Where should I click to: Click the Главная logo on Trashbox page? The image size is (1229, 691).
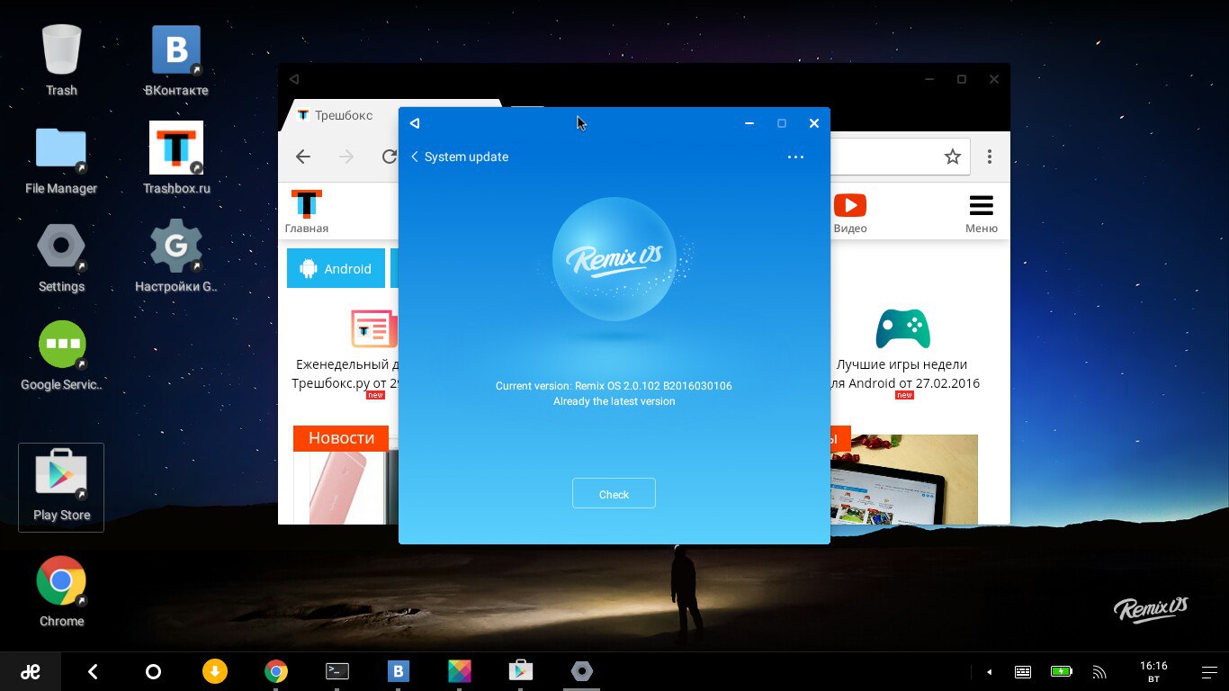(x=307, y=212)
